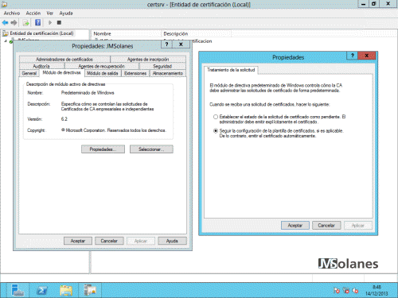
Task: Click the Seleccionar... button
Action: (151, 149)
